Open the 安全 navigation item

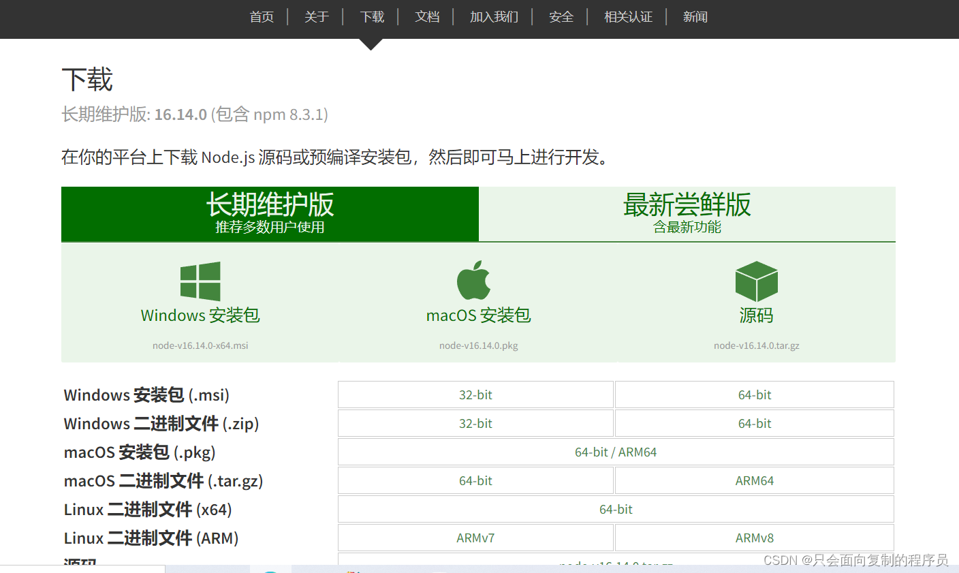click(x=561, y=17)
